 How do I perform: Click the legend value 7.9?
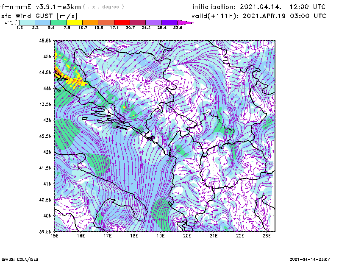[67, 28]
